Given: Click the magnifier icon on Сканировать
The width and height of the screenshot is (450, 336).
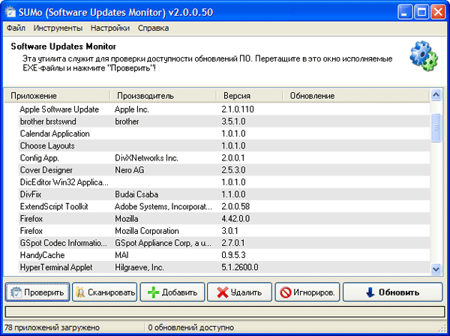Looking at the screenshot, I should pos(81,292).
